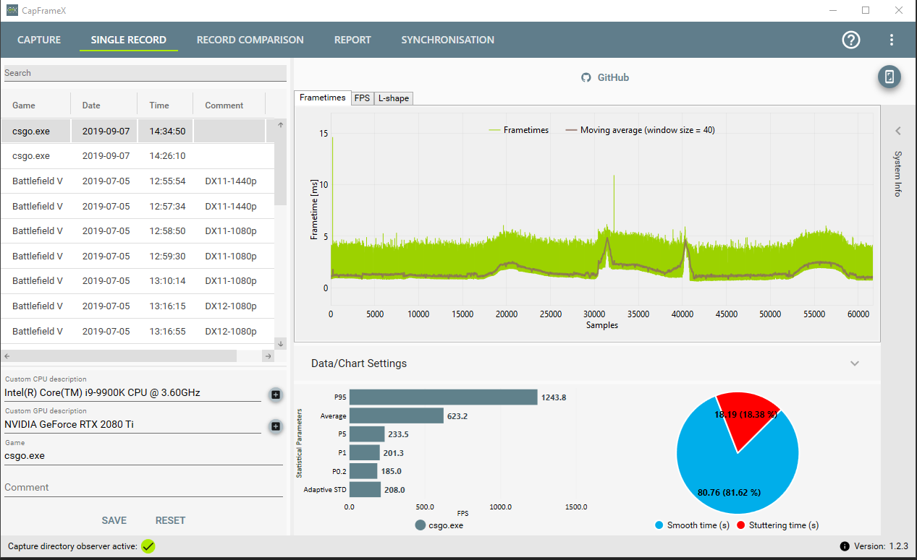Select Battlefield V record at 12:55:54
The image size is (917, 560).
click(138, 181)
